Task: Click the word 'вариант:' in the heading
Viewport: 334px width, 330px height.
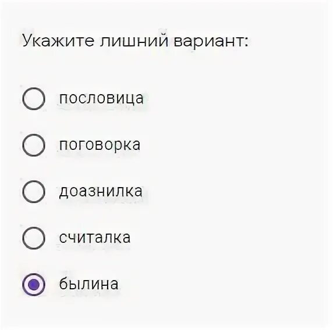Action: 211,41
